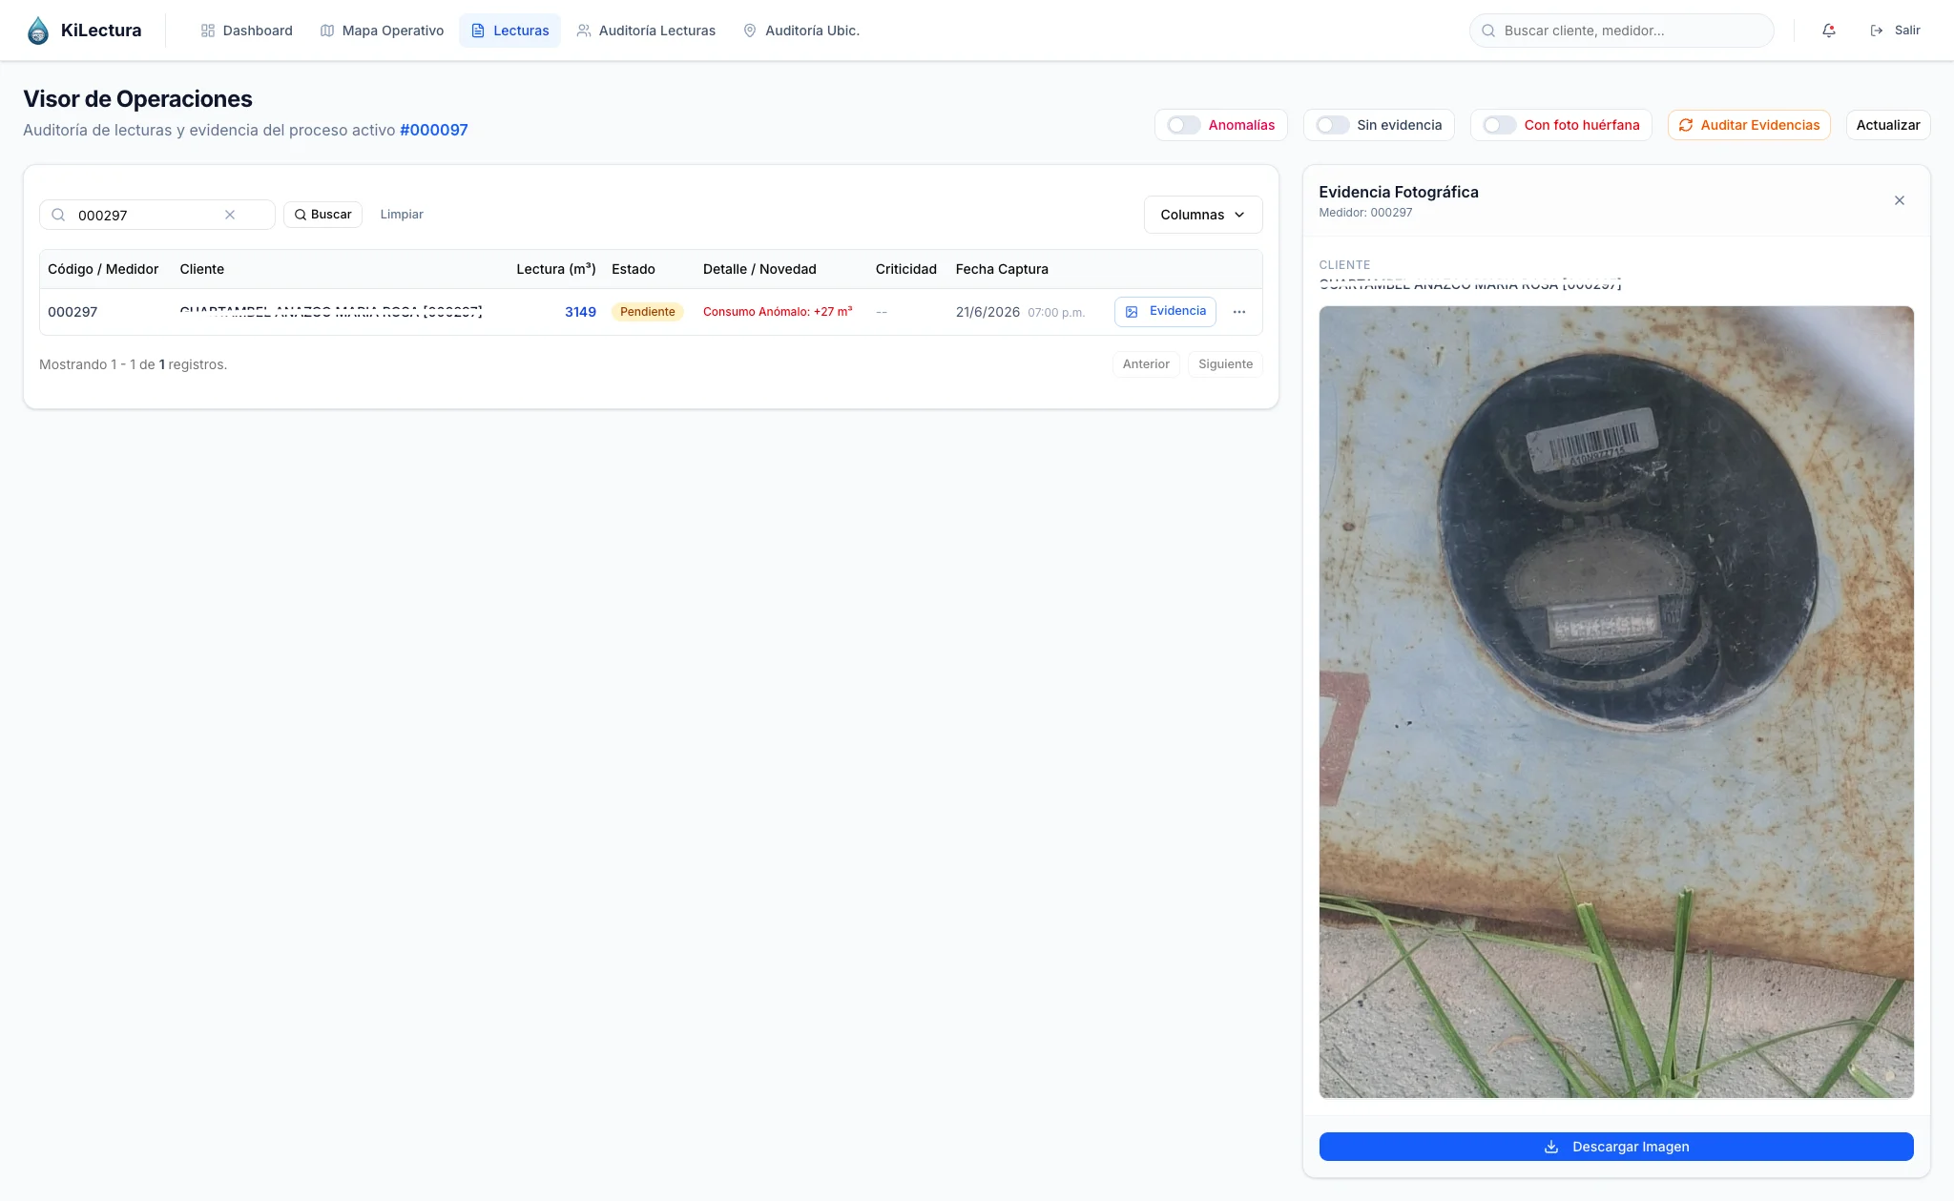Open row actions three-dot menu
1954x1201 pixels.
coord(1239,312)
